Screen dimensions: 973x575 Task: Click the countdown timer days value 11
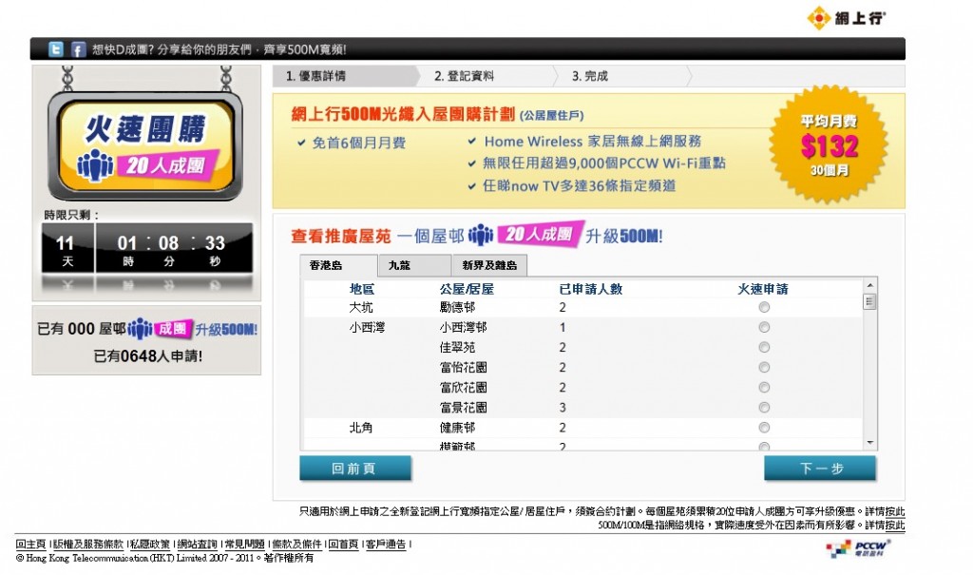point(66,242)
